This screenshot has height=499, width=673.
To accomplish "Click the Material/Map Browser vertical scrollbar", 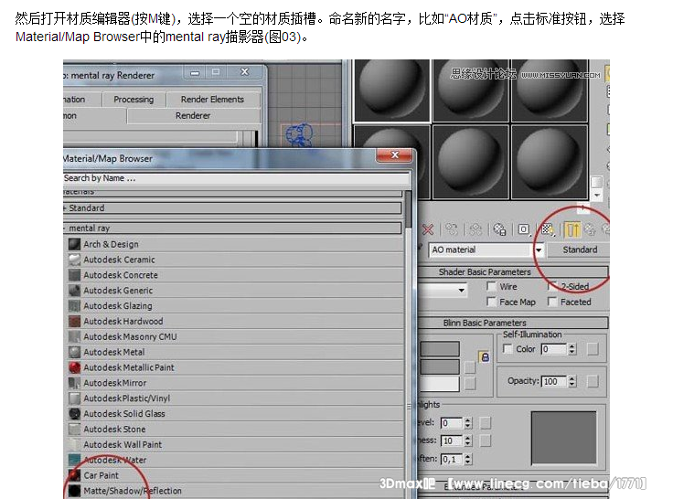I will (408, 344).
